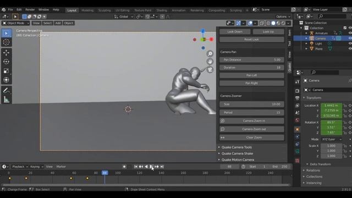352x198 pixels.
Task: Open the XYZ Euler rotation mode dropdown
Action: [x=331, y=139]
